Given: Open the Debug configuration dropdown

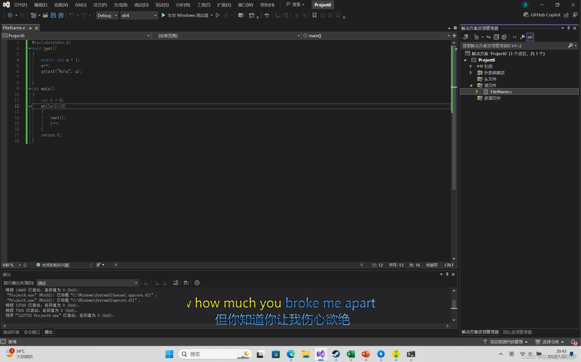Looking at the screenshot, I should pos(107,15).
